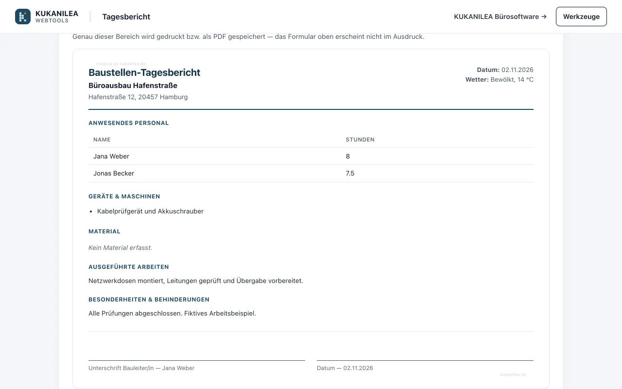Click the STUNDEN column header

pyautogui.click(x=360, y=140)
